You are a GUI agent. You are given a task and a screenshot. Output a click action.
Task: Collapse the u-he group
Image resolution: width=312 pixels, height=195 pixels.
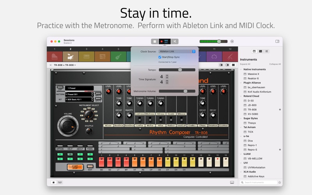tap(241, 136)
